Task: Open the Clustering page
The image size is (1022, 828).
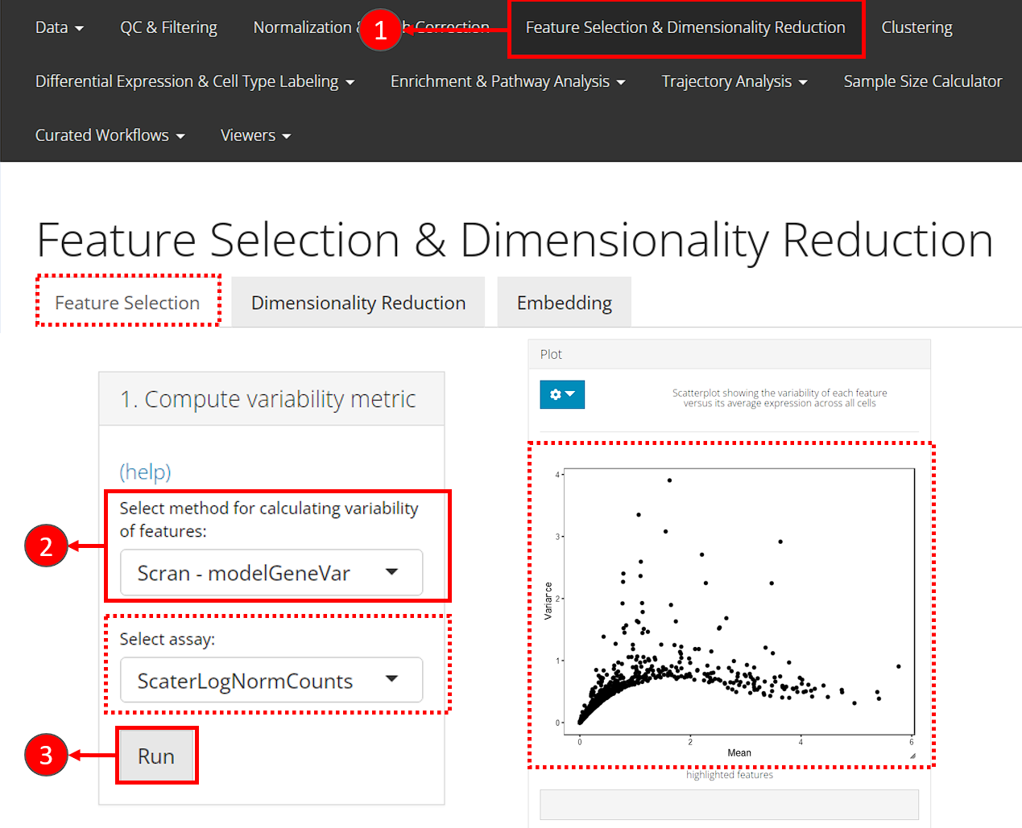Action: (916, 27)
